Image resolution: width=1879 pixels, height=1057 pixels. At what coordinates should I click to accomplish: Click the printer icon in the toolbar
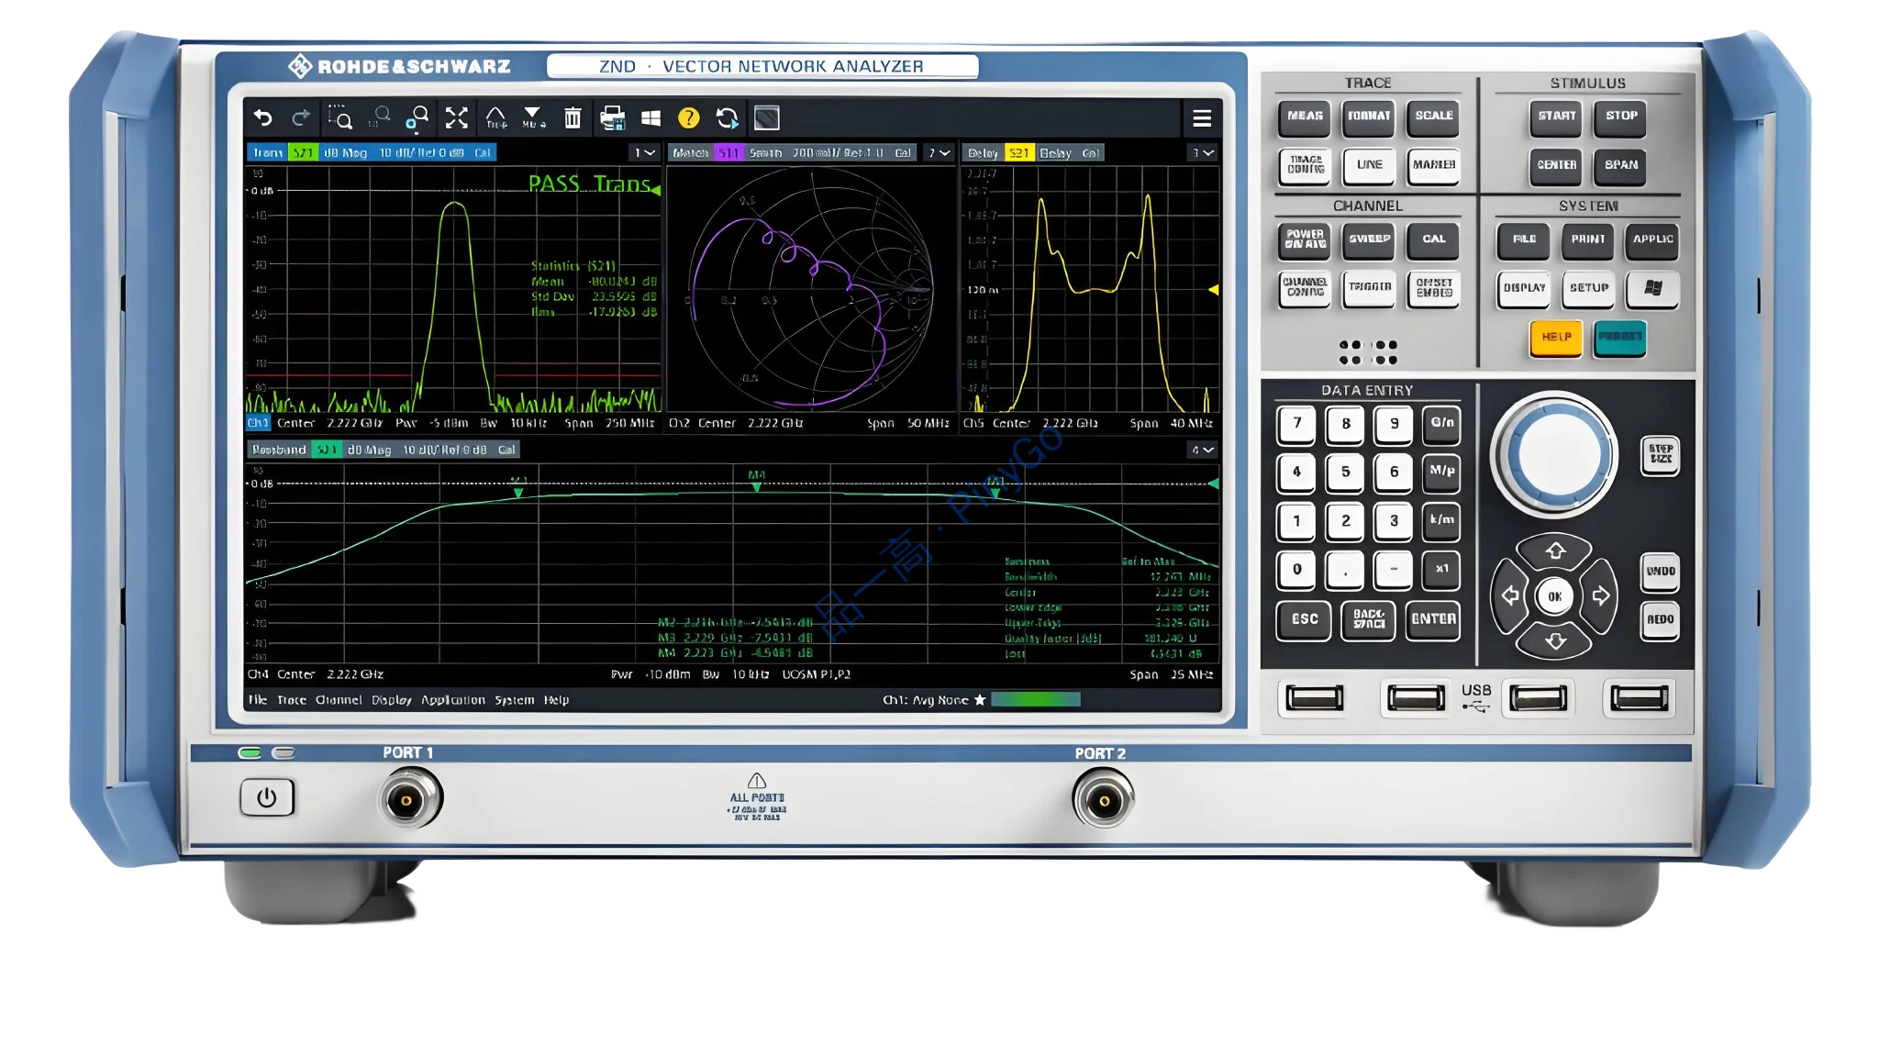click(x=612, y=117)
